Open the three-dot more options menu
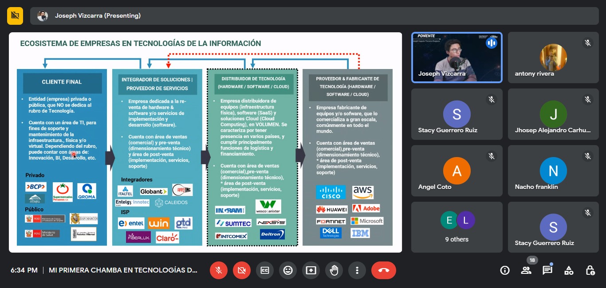This screenshot has height=288, width=606. [357, 270]
